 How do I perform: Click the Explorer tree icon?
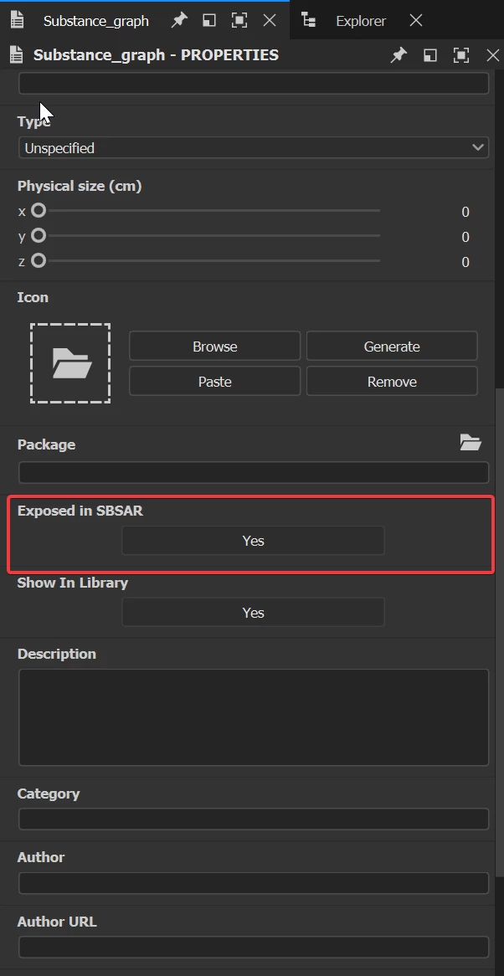[309, 21]
